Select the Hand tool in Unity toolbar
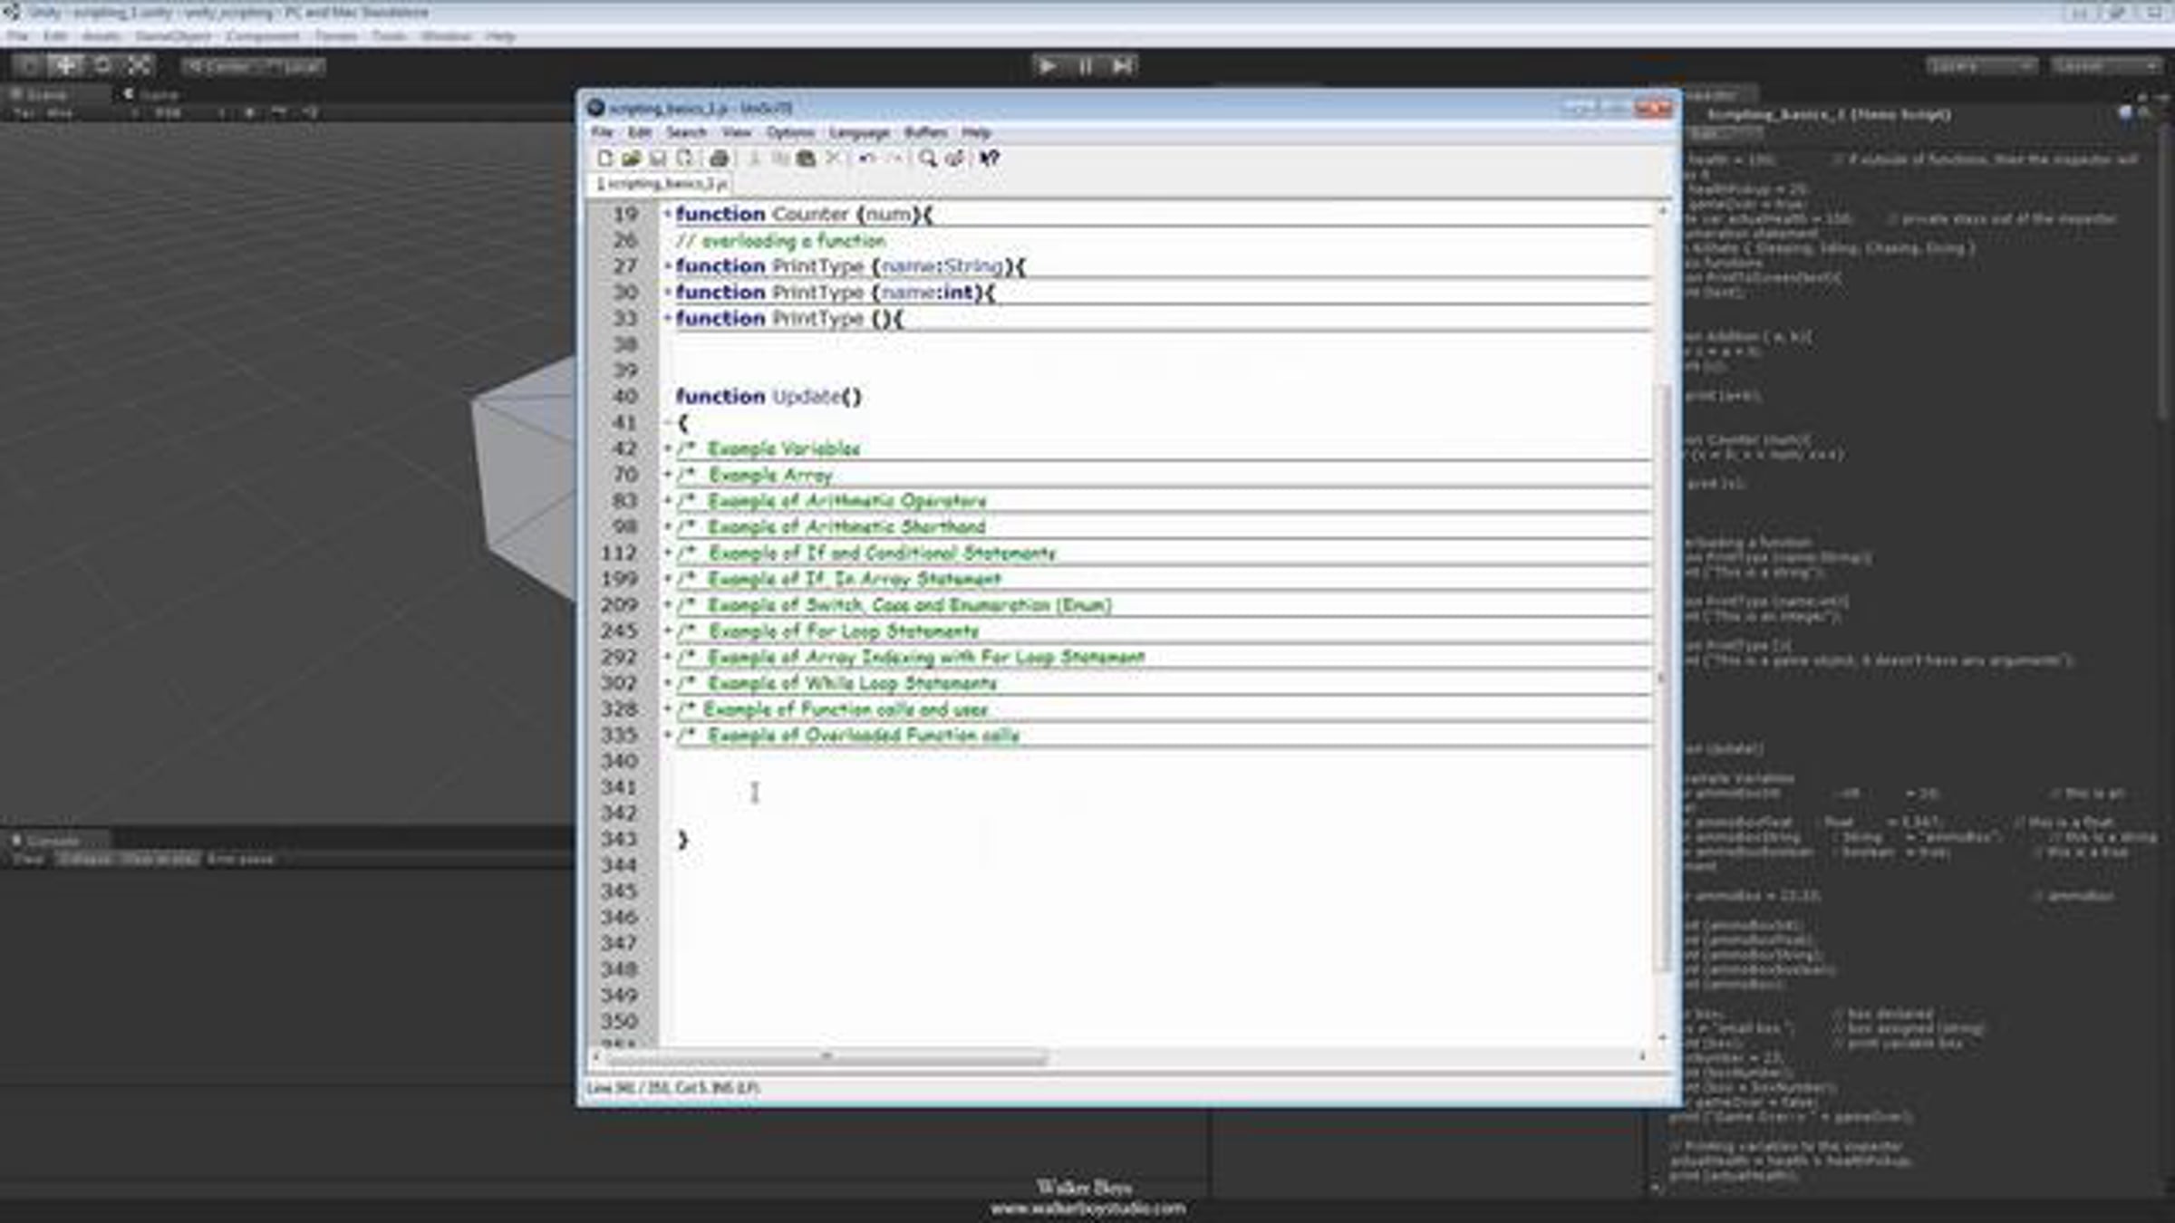This screenshot has width=2175, height=1223. (x=30, y=65)
